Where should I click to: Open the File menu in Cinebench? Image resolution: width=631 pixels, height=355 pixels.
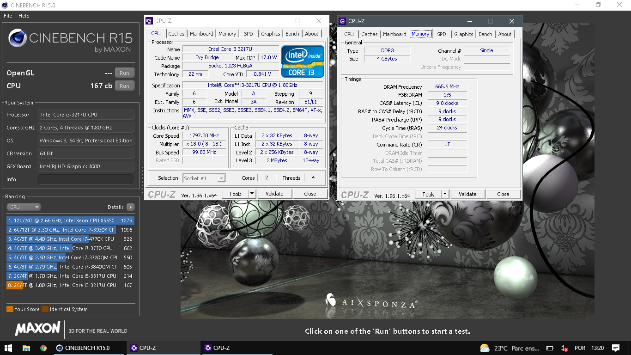tap(8, 16)
